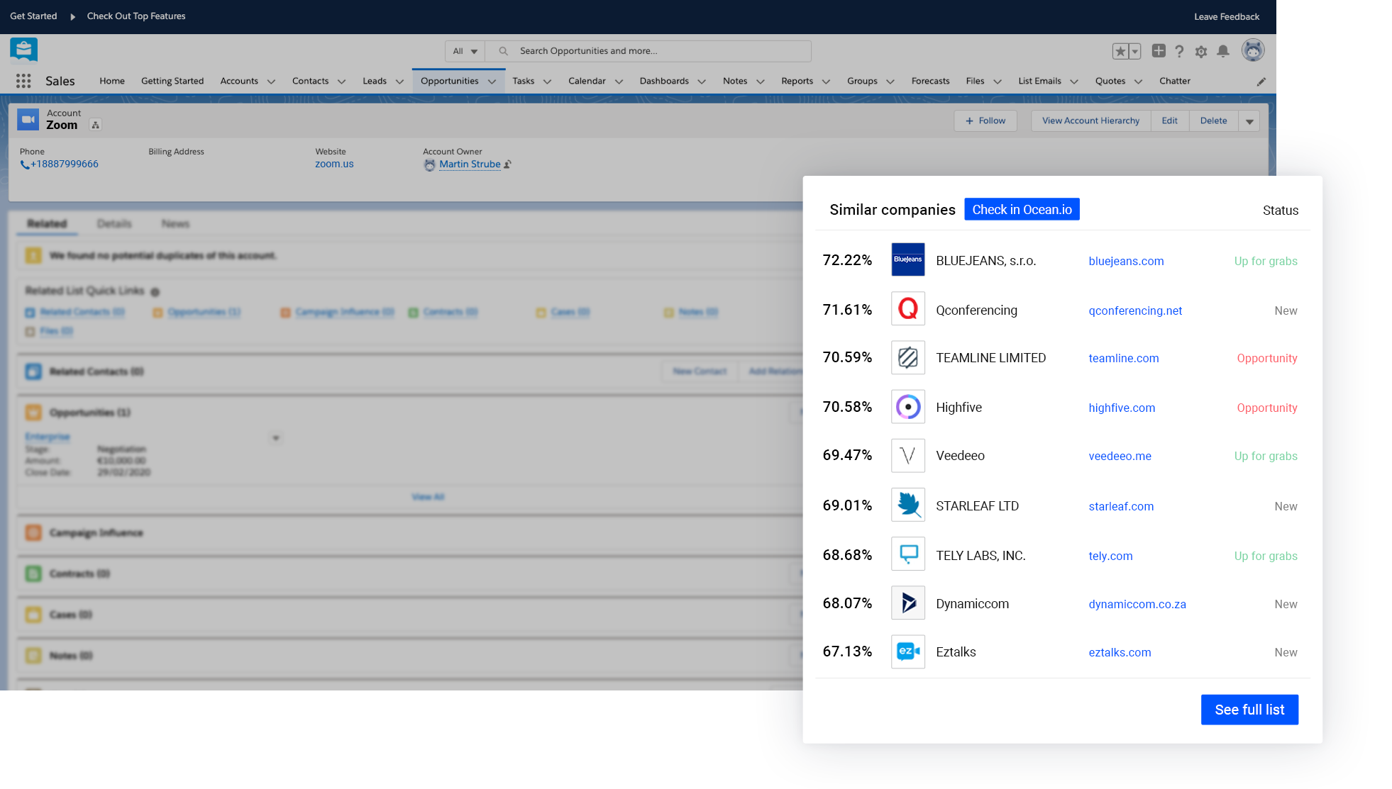Open the Favorites star icon

(1120, 51)
